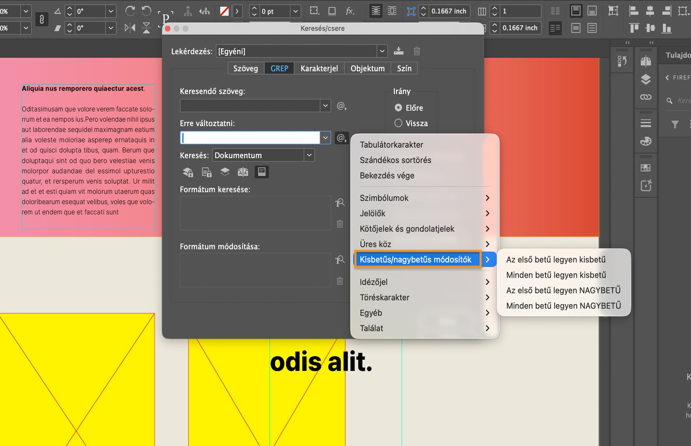Click the rotate clockwise 90° icon

tap(130, 11)
